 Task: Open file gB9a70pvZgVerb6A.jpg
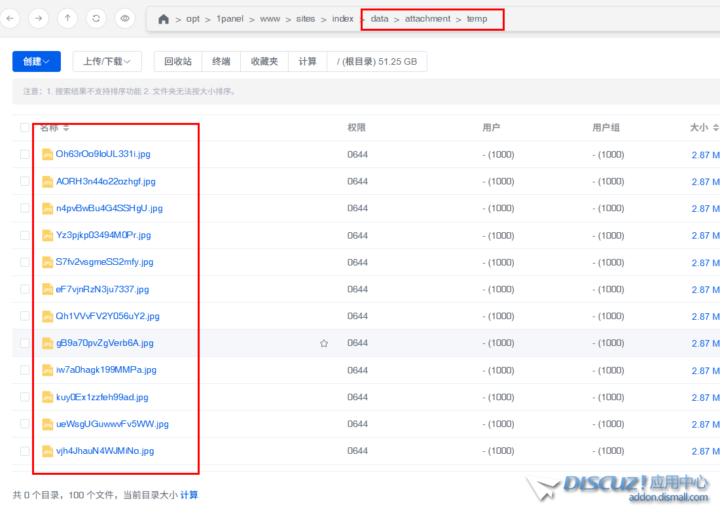tap(105, 343)
